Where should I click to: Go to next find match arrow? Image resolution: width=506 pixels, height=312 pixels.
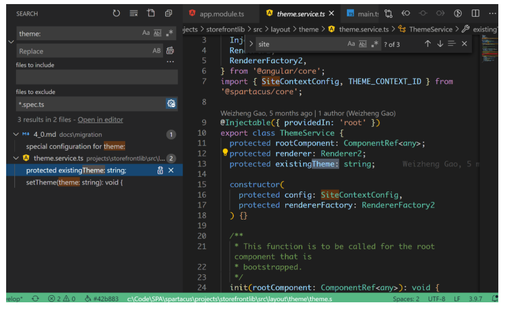pos(439,44)
